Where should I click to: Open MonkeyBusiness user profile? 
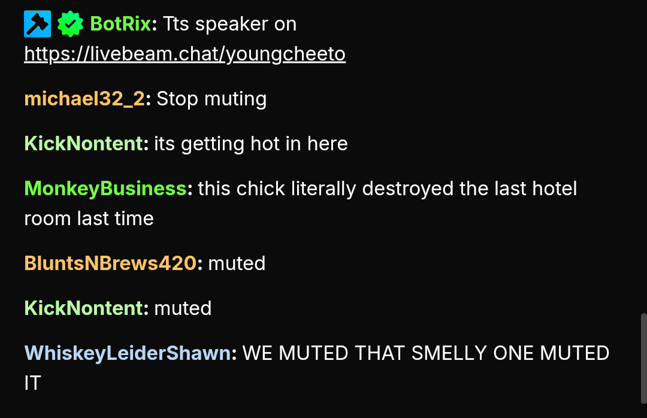(105, 189)
